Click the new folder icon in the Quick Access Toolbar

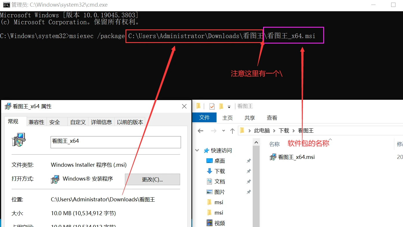tap(221, 106)
